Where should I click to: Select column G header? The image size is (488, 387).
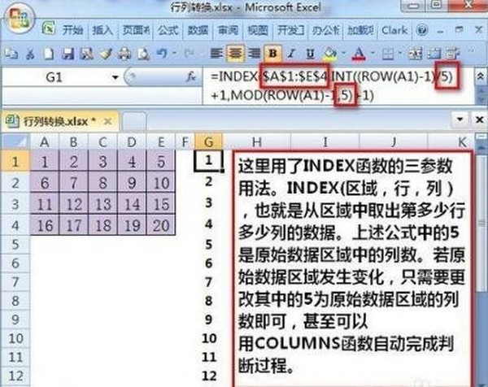click(x=208, y=142)
